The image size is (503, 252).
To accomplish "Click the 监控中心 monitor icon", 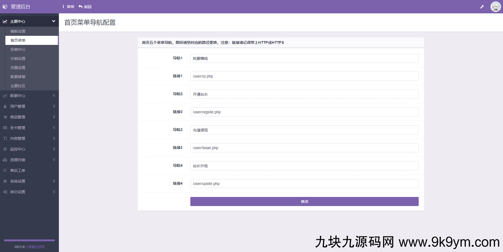I will click(x=5, y=149).
